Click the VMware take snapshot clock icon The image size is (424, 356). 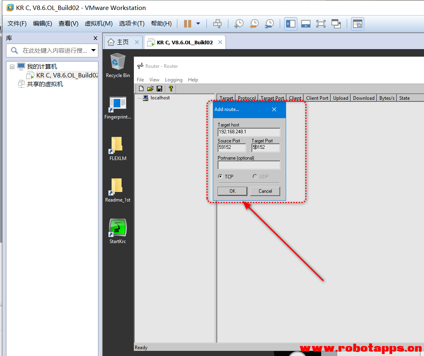tap(239, 24)
